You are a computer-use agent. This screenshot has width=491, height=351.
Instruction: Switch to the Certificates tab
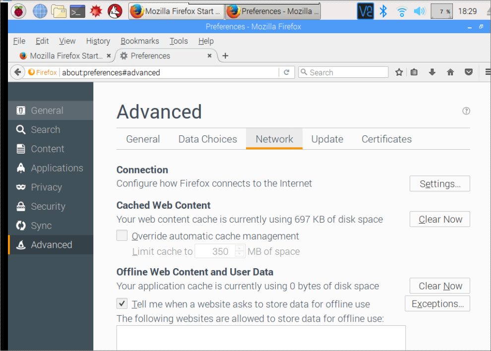(x=386, y=139)
